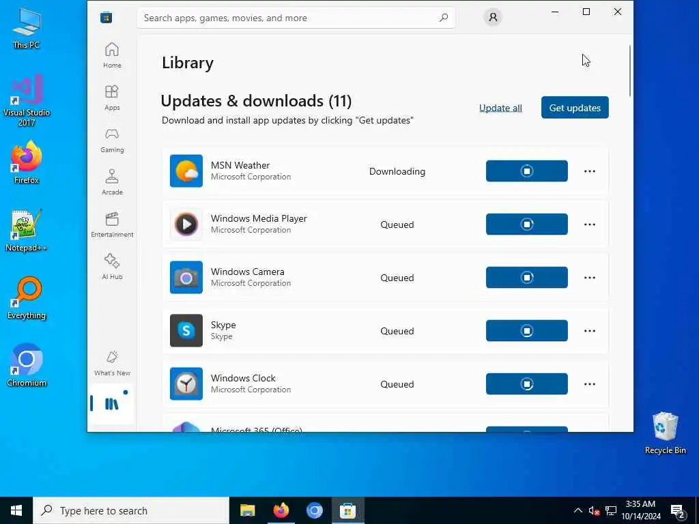
Task: Cancel the queued Windows Camera update
Action: pos(526,278)
